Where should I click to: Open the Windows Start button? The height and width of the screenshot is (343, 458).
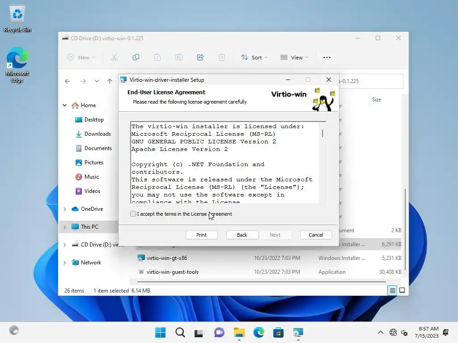(160, 332)
